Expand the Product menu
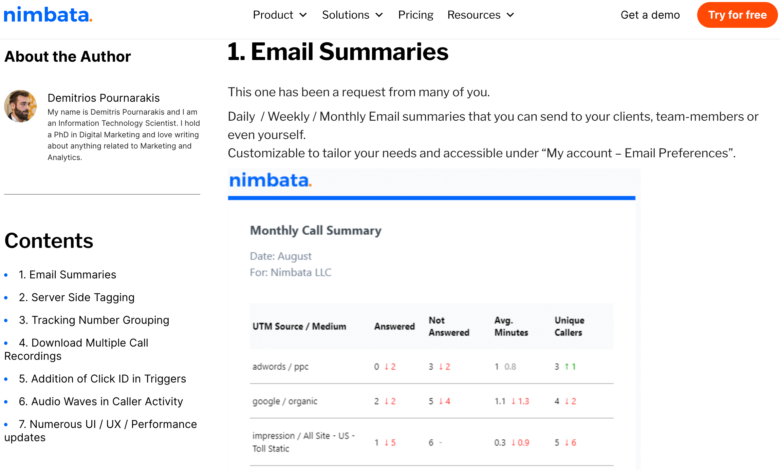The image size is (780, 470). [x=280, y=15]
